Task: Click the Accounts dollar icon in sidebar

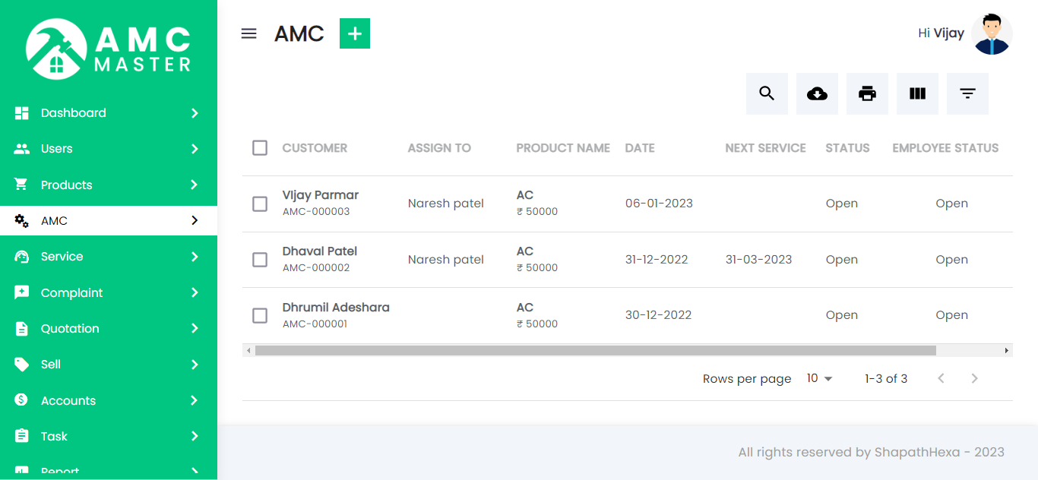Action: coord(21,400)
